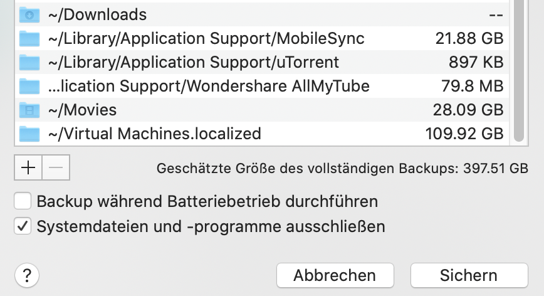
Task: Click the Virtual Machines folder icon
Action: pos(29,134)
